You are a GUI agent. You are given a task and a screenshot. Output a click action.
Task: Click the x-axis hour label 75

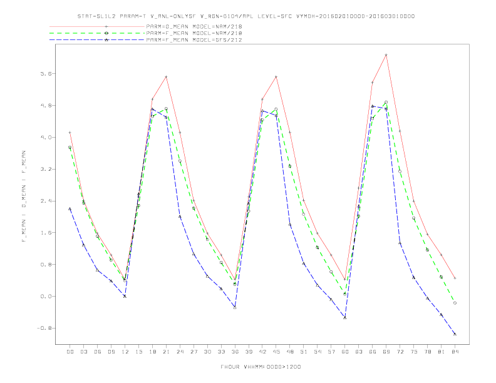pyautogui.click(x=414, y=352)
